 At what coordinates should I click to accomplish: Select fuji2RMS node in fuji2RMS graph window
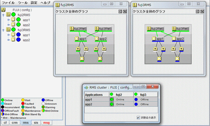78,29
